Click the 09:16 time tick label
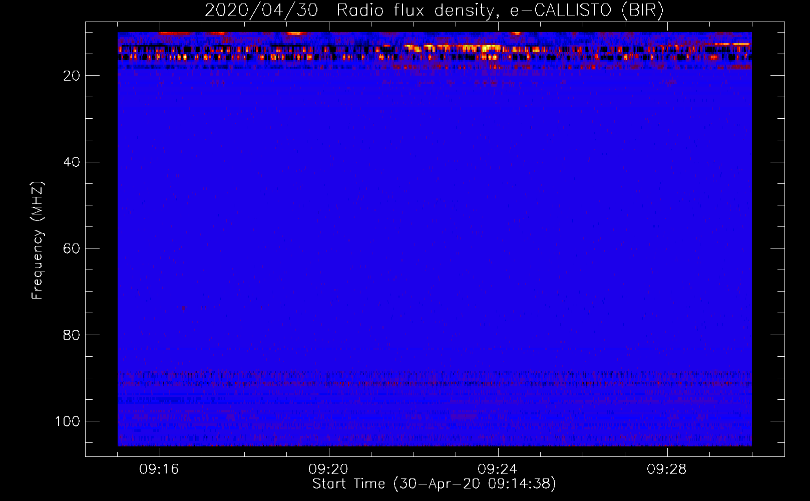810x501 pixels. click(x=159, y=469)
